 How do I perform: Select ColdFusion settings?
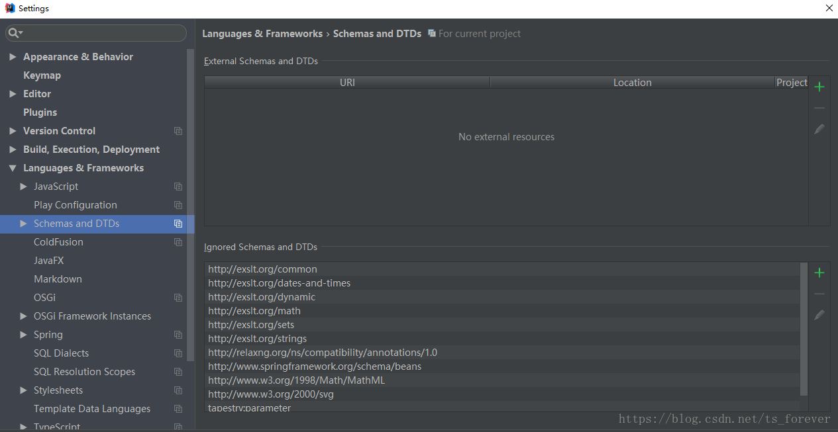[x=58, y=242]
